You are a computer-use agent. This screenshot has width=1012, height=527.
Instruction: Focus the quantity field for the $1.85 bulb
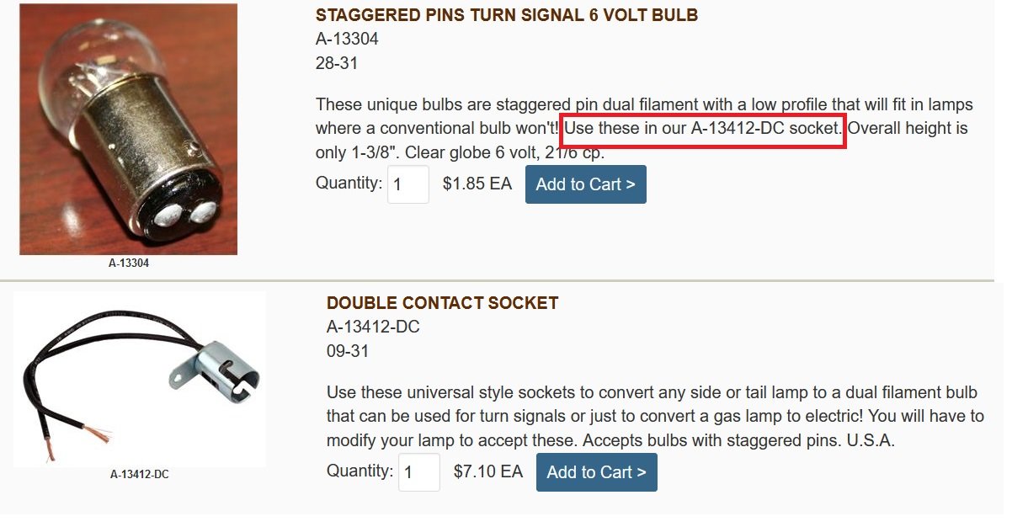408,184
